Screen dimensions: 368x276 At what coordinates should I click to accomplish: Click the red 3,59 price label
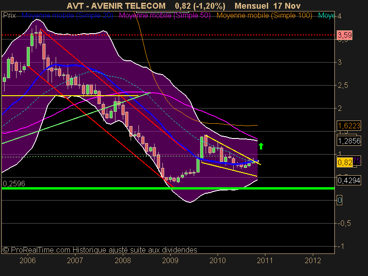[x=345, y=35]
